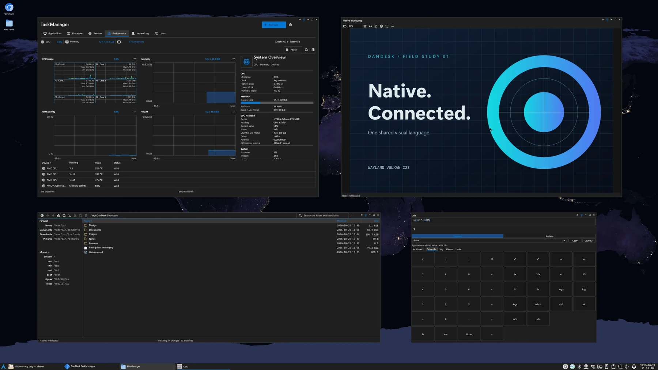This screenshot has width=658, height=370.
Task: Click the FileManager settings gear icon
Action: pyautogui.click(x=42, y=215)
